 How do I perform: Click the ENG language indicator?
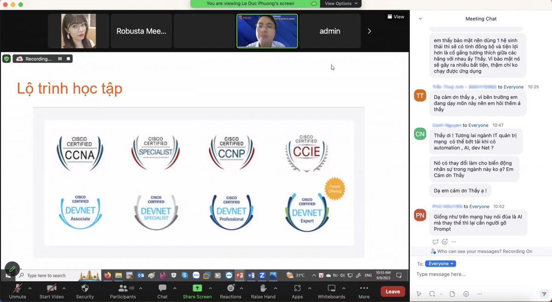(x=368, y=275)
